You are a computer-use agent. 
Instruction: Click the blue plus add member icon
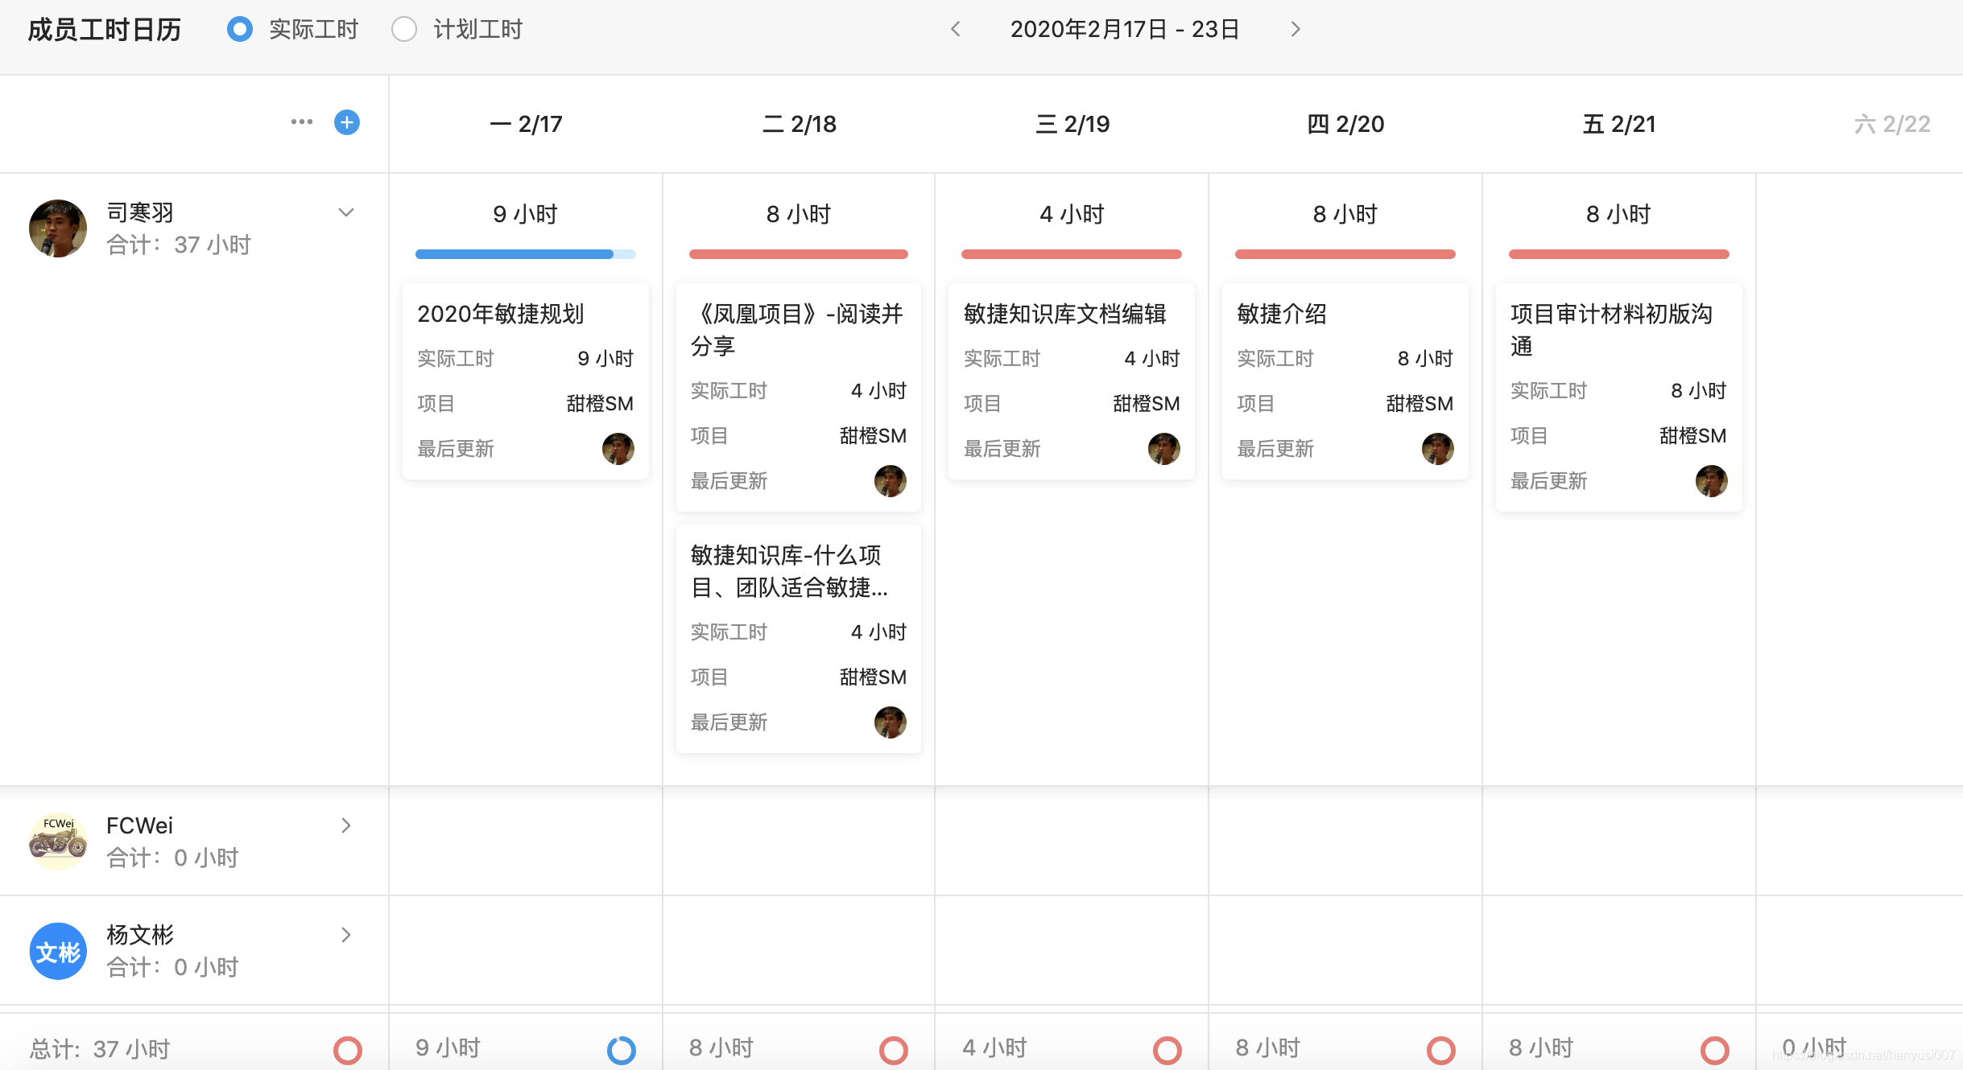(x=347, y=122)
